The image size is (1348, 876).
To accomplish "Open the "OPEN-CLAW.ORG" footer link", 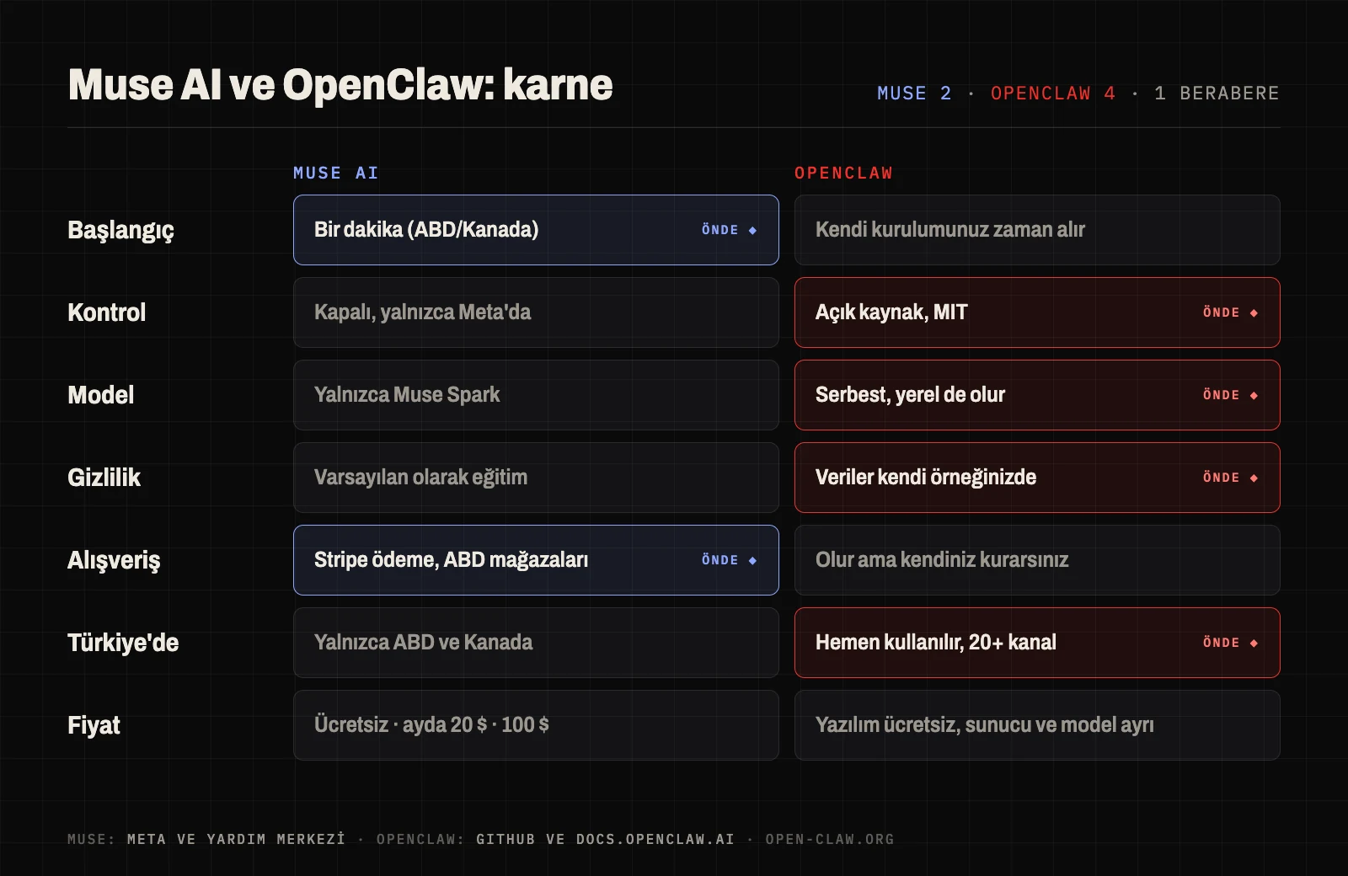I will click(x=830, y=839).
